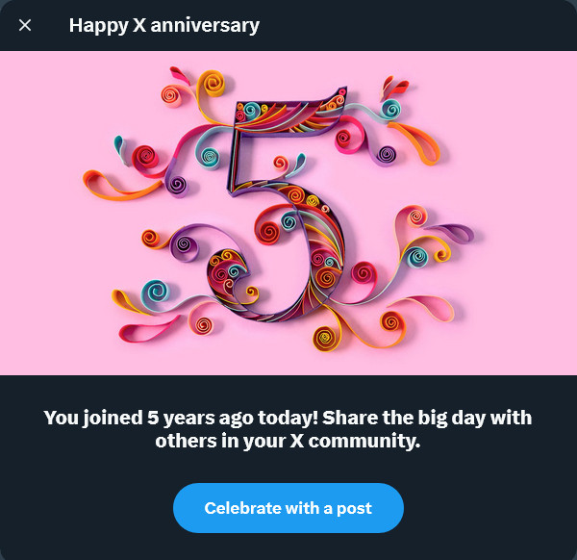This screenshot has width=577, height=560.
Task: Click the word "Happy" in the dialog title
Action: coord(94,25)
